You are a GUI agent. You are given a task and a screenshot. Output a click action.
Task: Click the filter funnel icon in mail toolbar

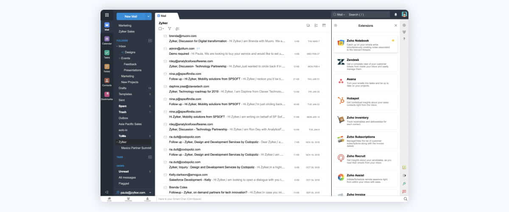coord(169,28)
